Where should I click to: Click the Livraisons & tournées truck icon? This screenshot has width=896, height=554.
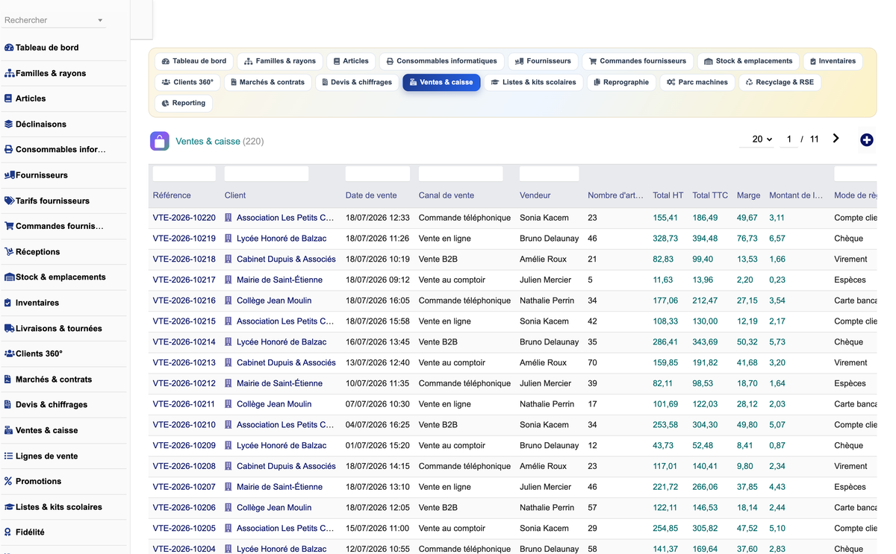(x=9, y=328)
